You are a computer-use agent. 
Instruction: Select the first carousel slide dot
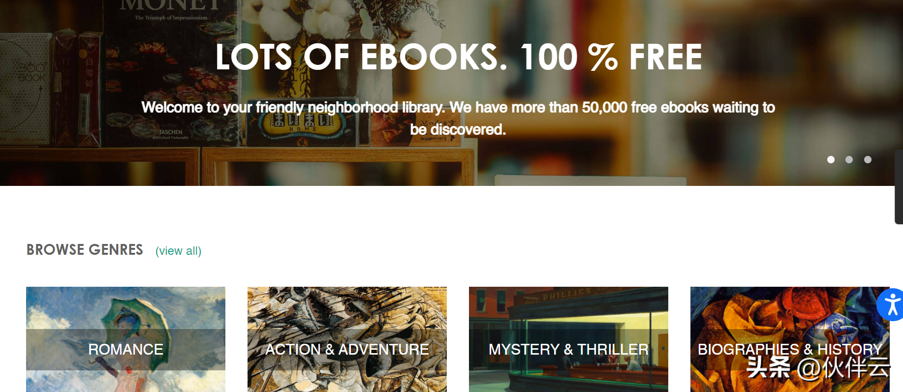click(831, 159)
